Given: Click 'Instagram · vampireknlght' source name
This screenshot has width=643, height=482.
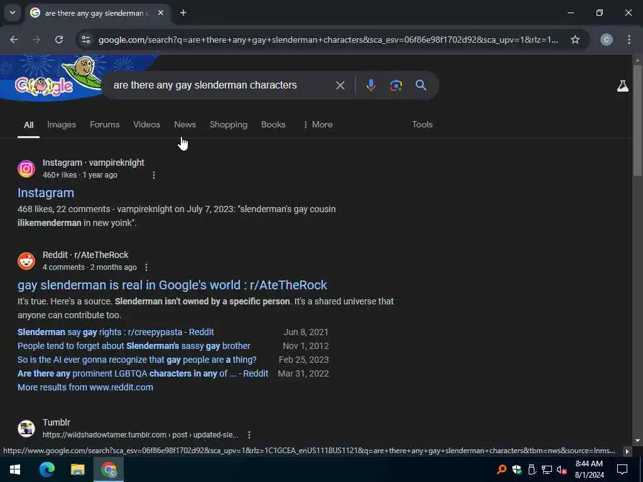Looking at the screenshot, I should [94, 163].
